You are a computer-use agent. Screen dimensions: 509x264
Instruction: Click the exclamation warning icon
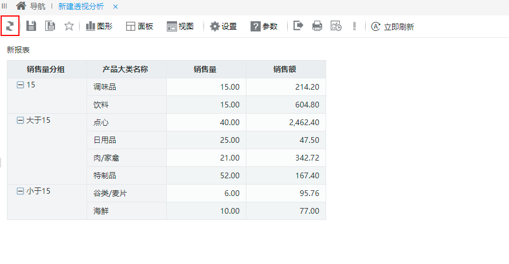354,26
